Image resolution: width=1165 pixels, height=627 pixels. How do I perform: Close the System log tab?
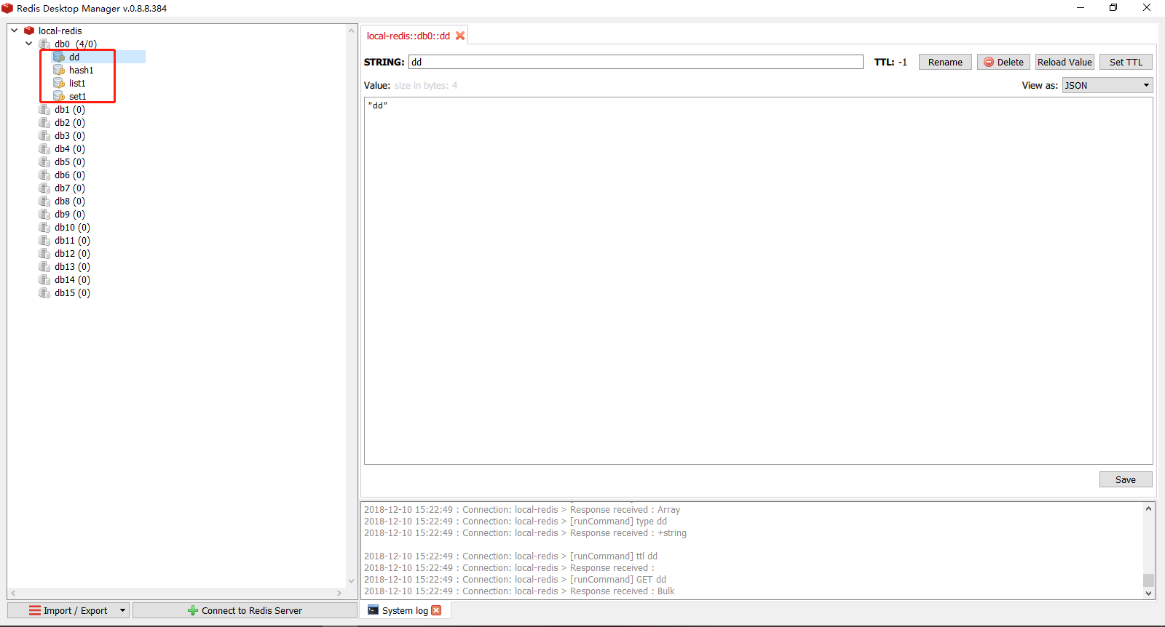coord(436,610)
